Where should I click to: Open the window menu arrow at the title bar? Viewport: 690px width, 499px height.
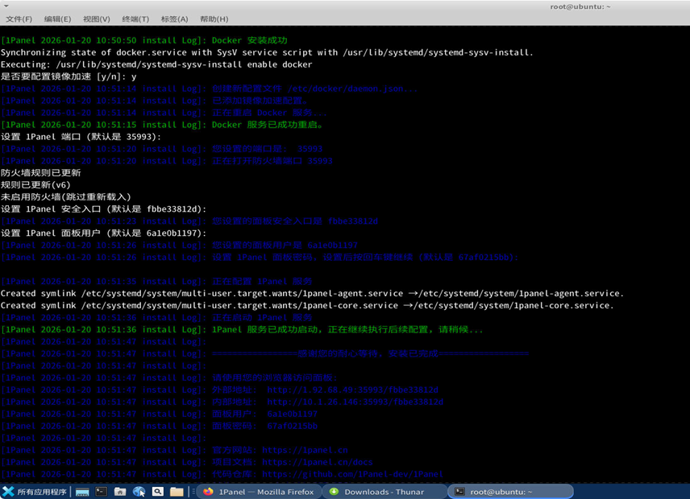coord(6,6)
